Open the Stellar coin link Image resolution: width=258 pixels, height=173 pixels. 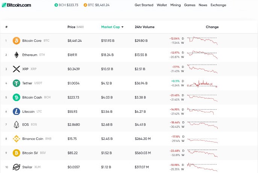(27, 167)
